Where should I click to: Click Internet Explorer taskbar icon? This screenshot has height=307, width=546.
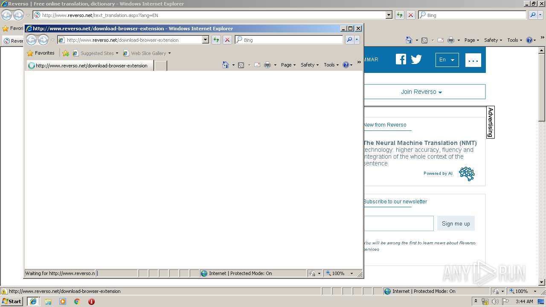click(x=33, y=301)
